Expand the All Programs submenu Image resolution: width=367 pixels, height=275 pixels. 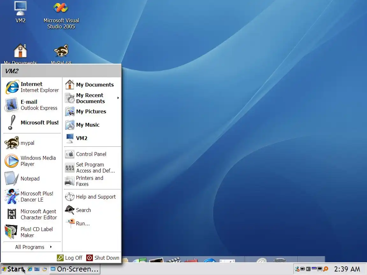tap(32, 247)
